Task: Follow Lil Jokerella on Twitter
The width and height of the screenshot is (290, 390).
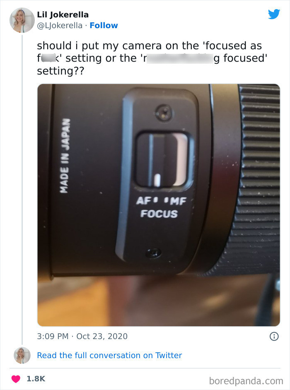Action: [104, 25]
